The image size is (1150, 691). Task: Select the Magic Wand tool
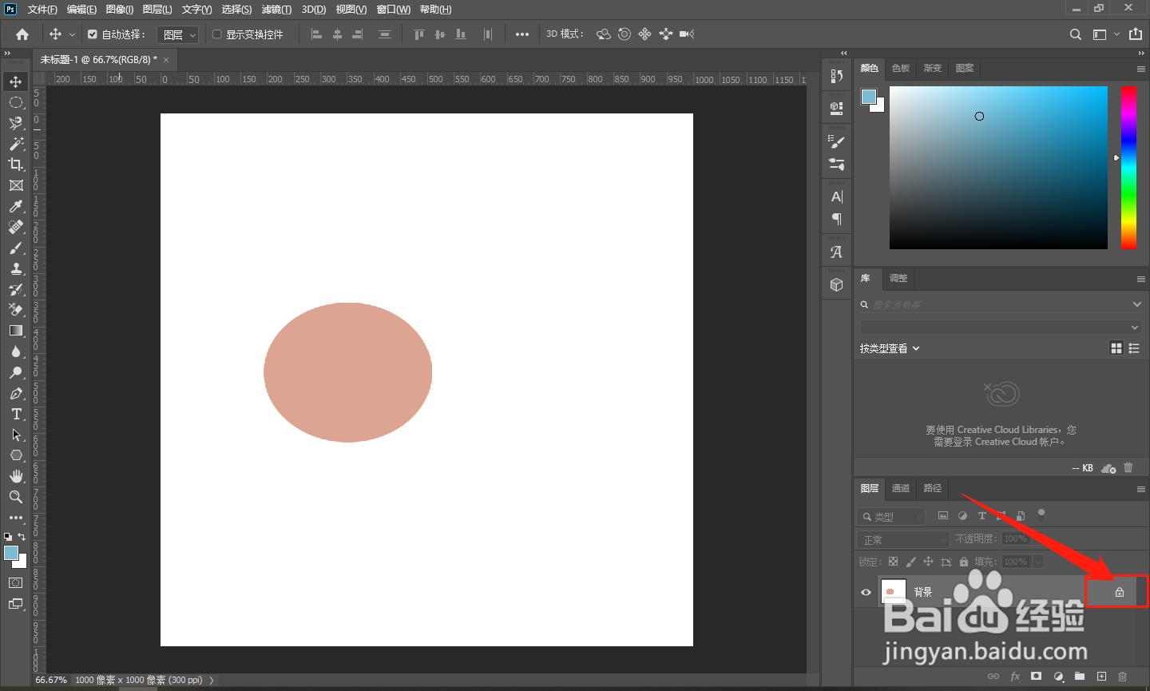16,144
